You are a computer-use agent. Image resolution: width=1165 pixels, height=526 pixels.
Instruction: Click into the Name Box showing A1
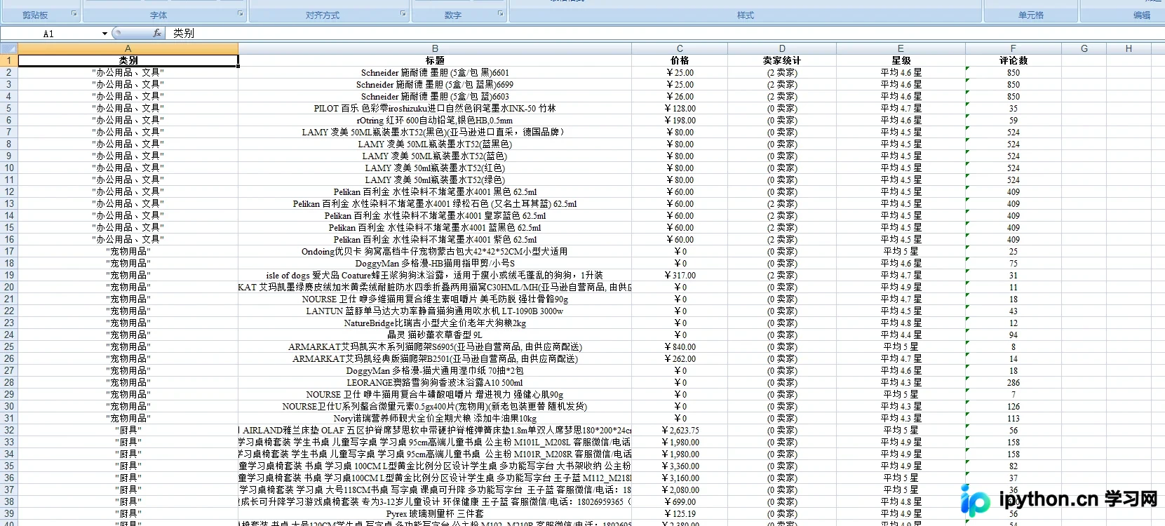[50, 34]
